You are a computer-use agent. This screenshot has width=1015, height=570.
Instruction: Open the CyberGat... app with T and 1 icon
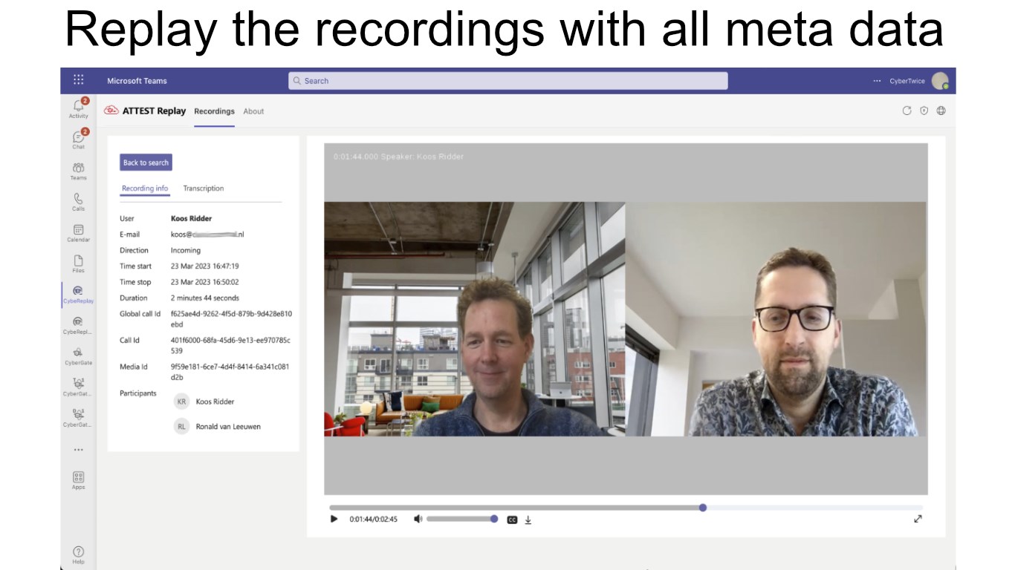click(78, 387)
